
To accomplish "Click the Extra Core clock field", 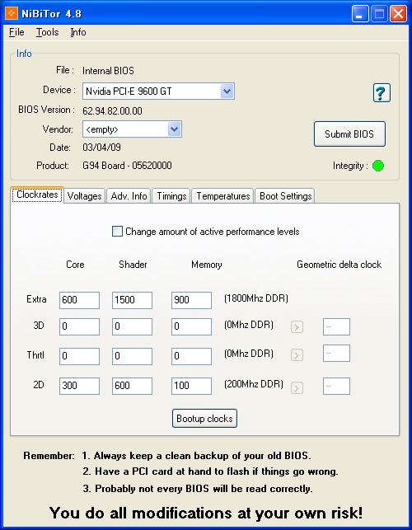I will 79,300.
